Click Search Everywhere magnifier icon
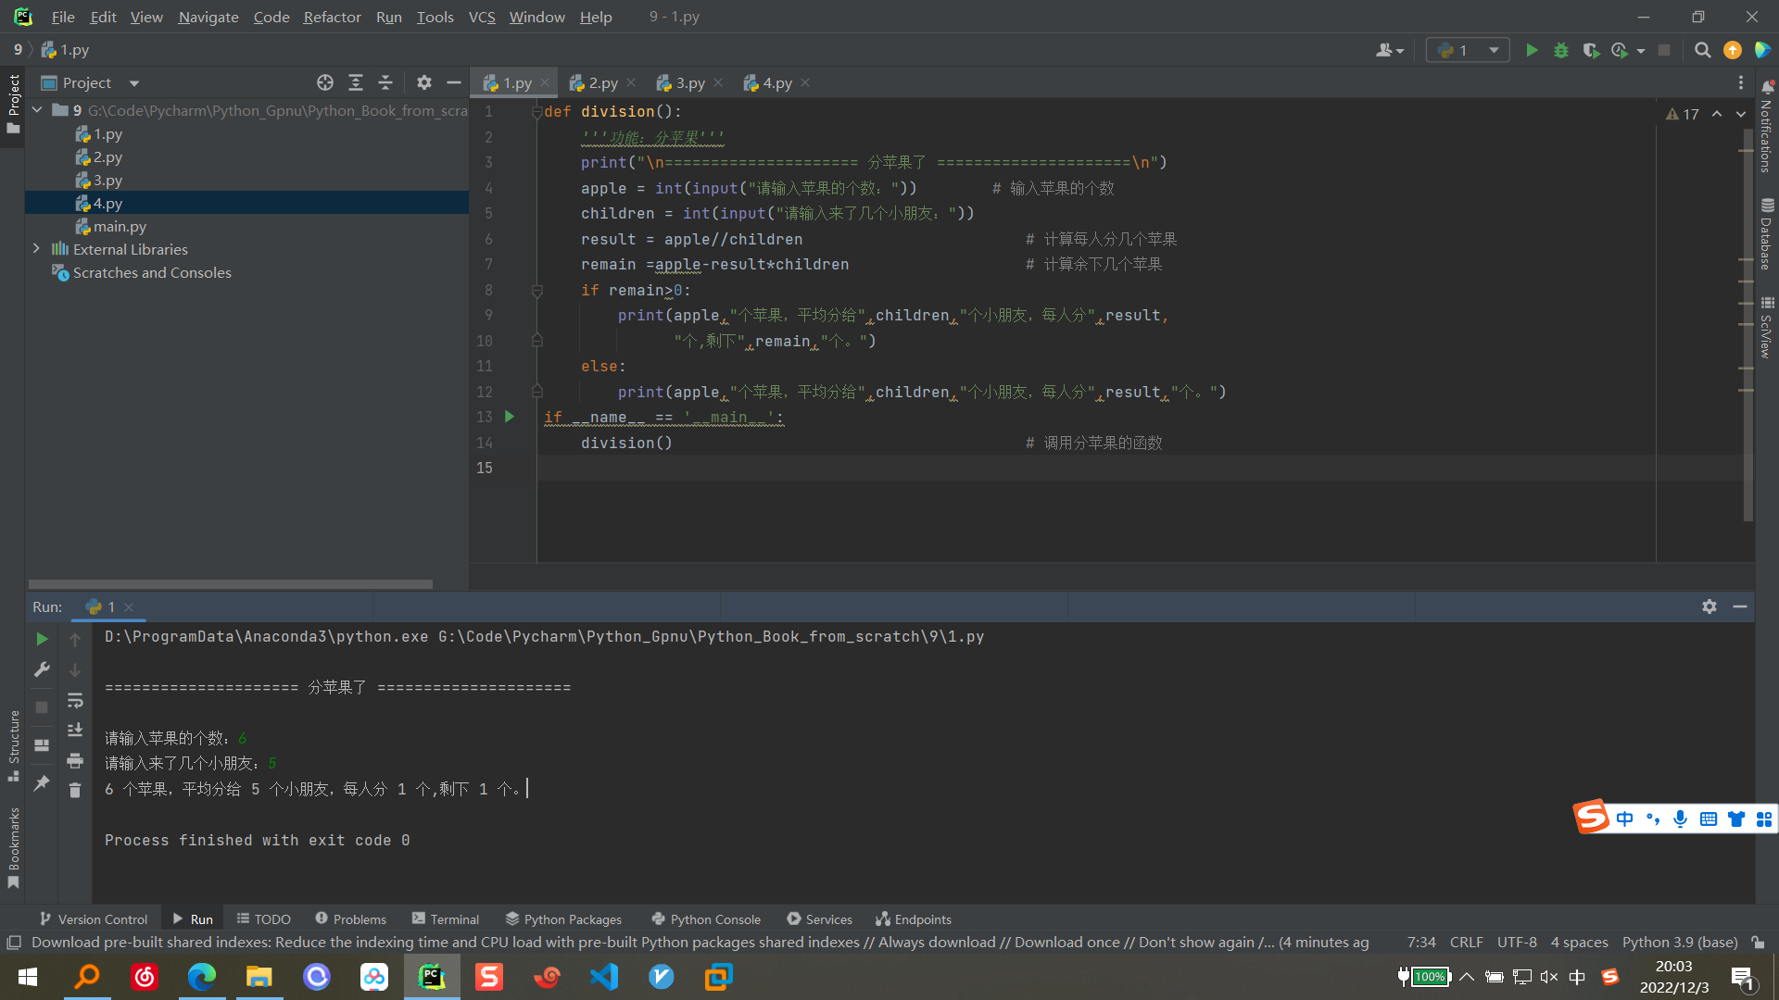1779x1000 pixels. pyautogui.click(x=1702, y=51)
